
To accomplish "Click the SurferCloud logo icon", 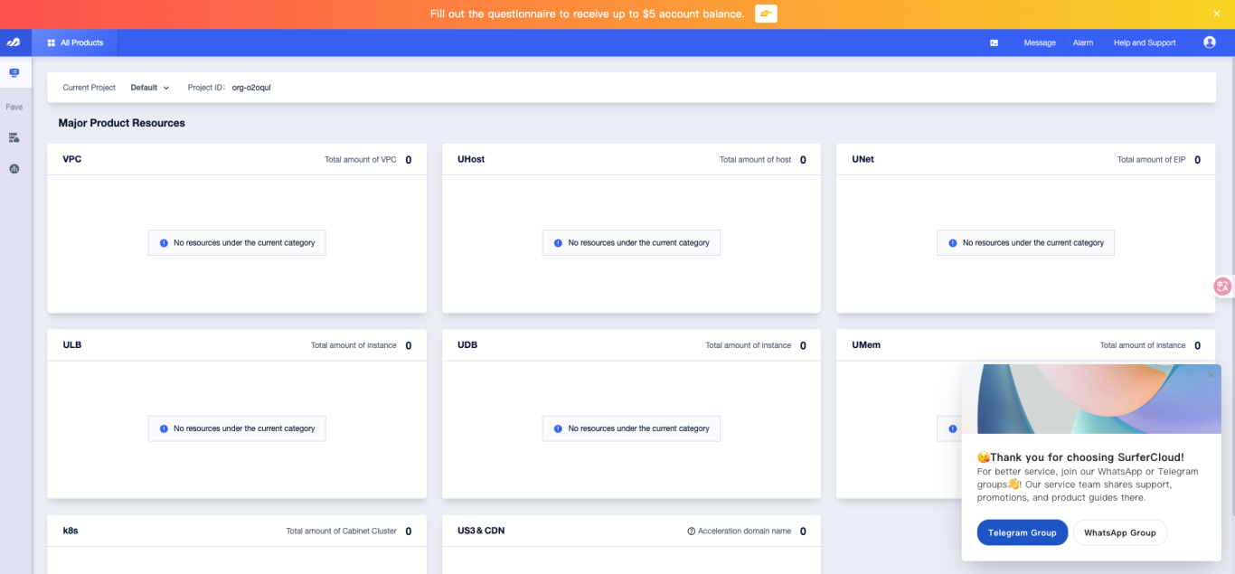I will click(14, 42).
